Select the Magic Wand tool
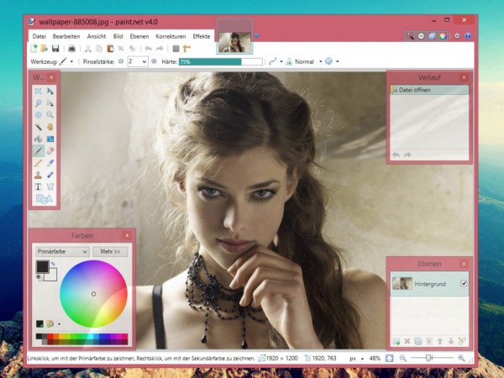Screen dimensions: 504x378 tap(39, 127)
